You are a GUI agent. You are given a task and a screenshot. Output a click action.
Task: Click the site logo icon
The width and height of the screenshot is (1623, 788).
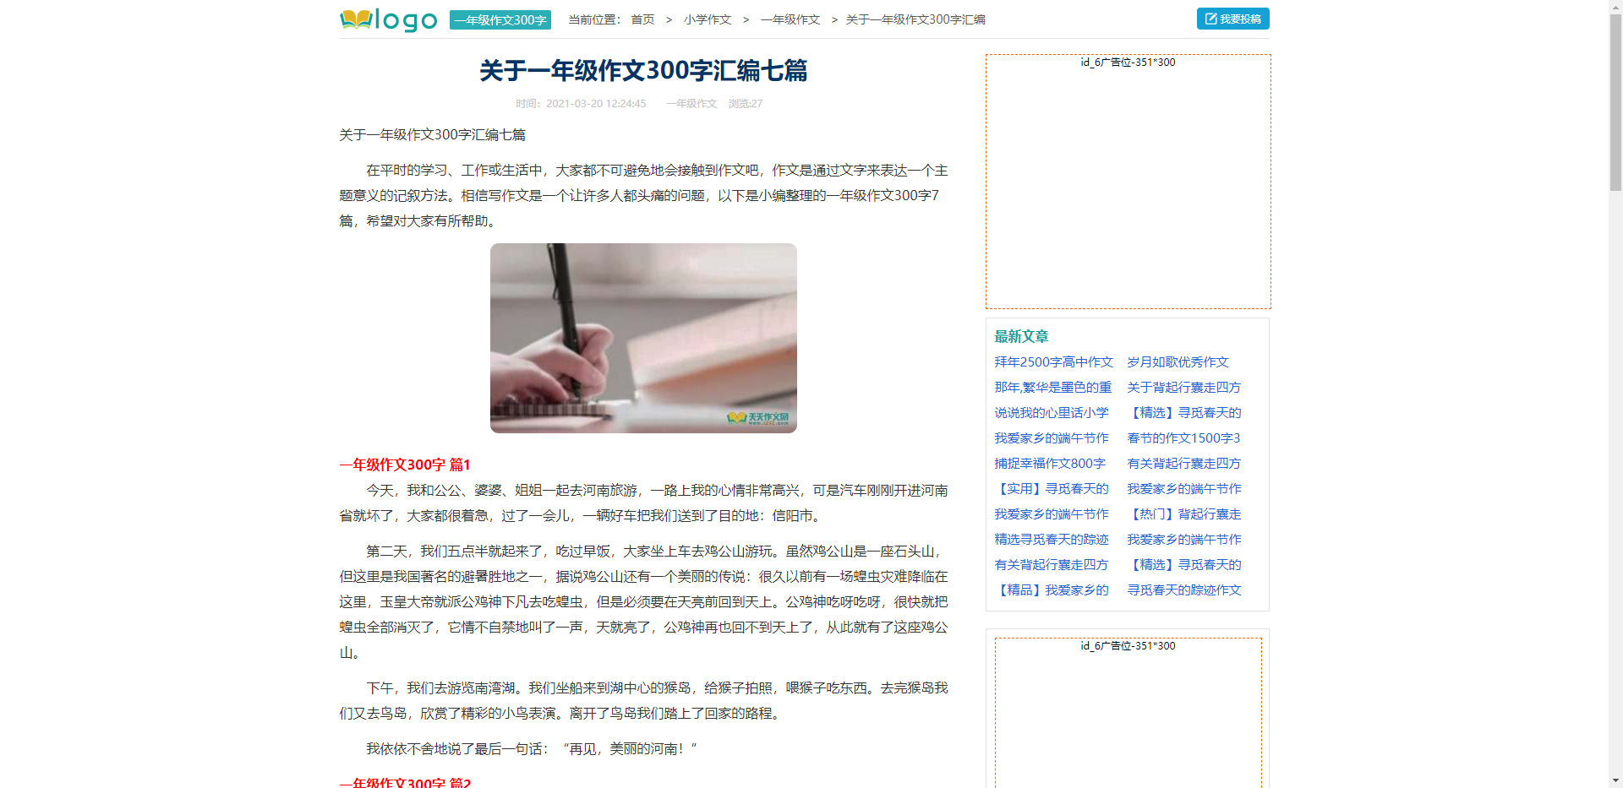(388, 19)
